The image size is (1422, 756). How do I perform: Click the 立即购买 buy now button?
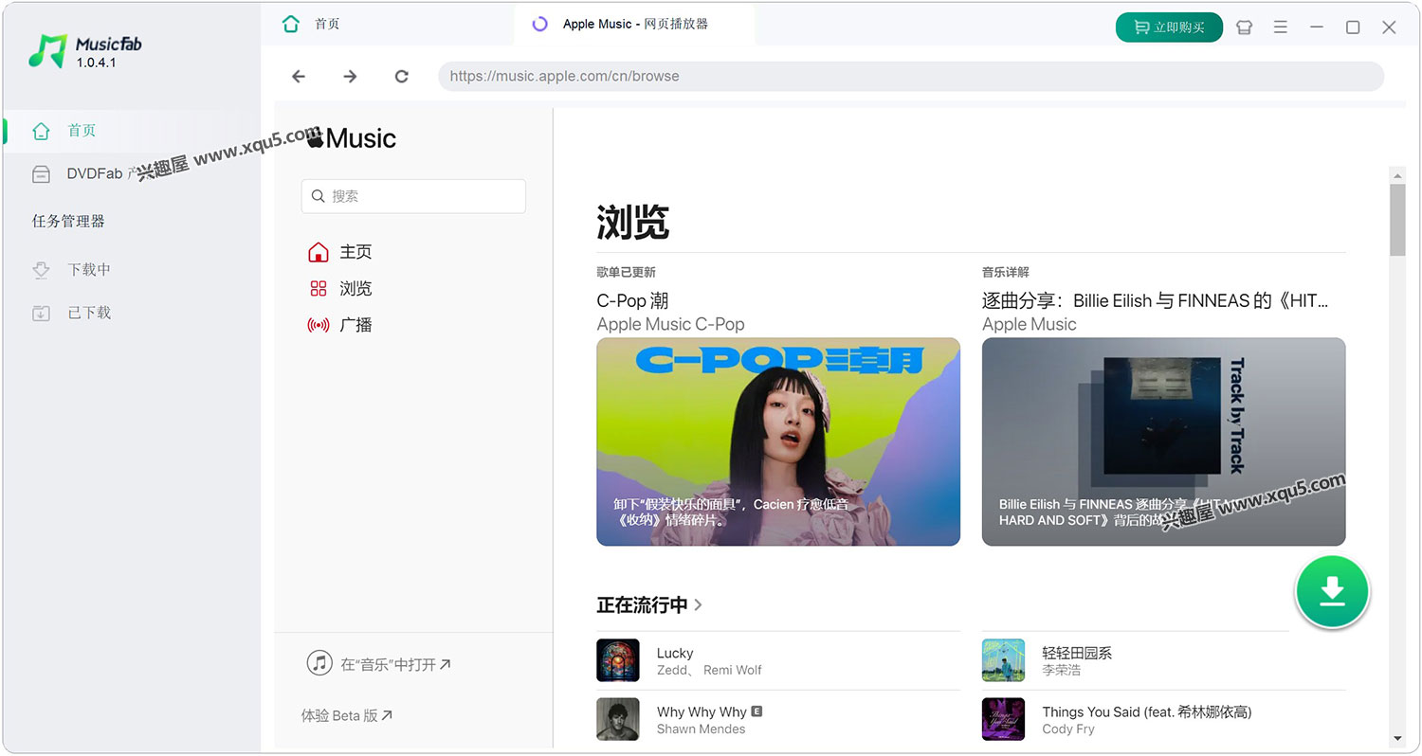coord(1169,27)
